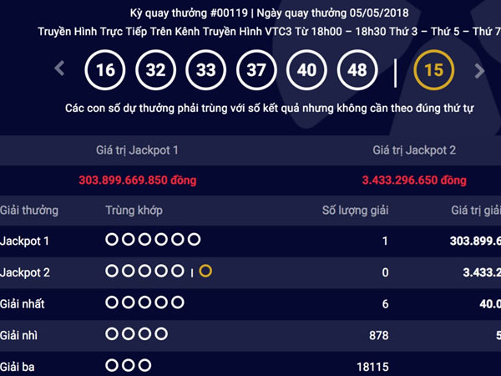
Task: Click the gold circle in Jackpot 2 row
Action: pyautogui.click(x=205, y=272)
